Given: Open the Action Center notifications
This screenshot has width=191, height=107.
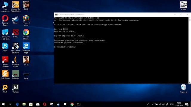Looking at the screenshot, I should click(x=187, y=104).
